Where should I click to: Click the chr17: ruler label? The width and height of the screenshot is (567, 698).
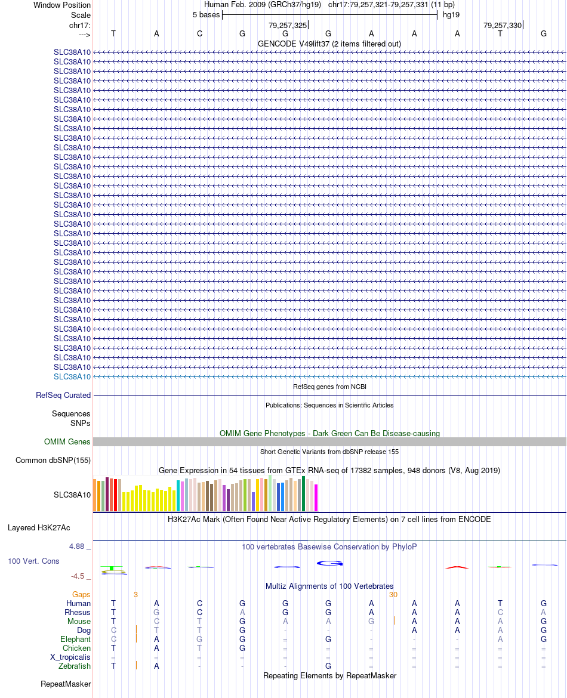[x=80, y=26]
